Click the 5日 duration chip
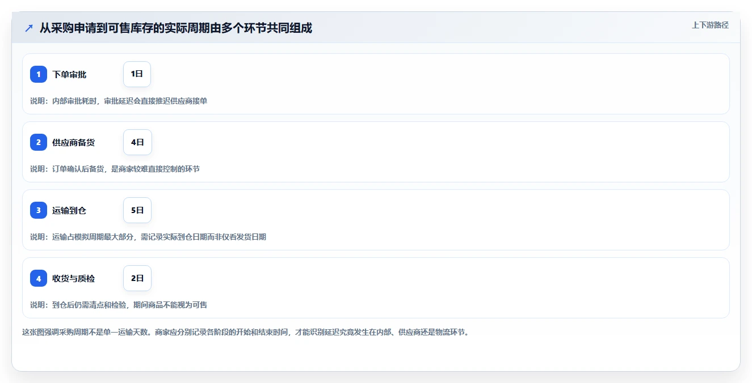 (137, 210)
